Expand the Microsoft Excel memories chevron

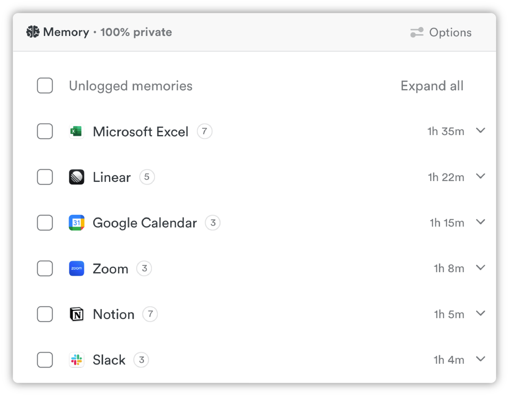point(481,131)
